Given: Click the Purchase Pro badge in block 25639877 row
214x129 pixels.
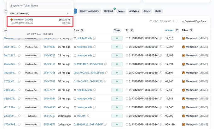Looking at the screenshot, I should tap(32, 125).
